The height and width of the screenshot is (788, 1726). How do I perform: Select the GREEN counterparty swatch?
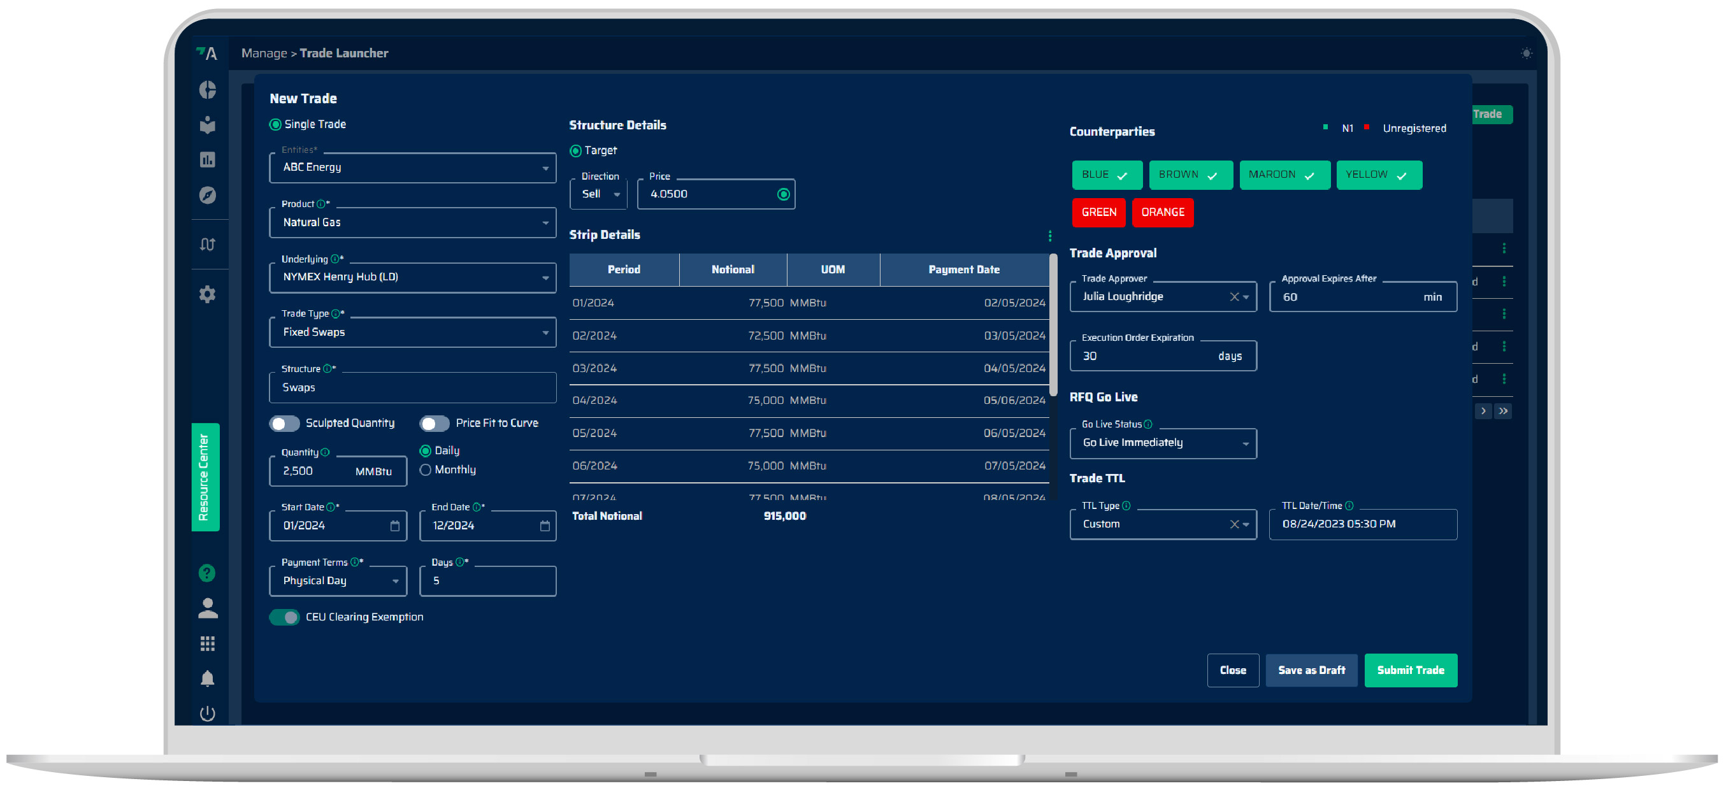pos(1098,212)
